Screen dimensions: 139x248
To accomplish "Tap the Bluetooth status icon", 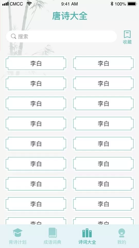I will point(112,4).
